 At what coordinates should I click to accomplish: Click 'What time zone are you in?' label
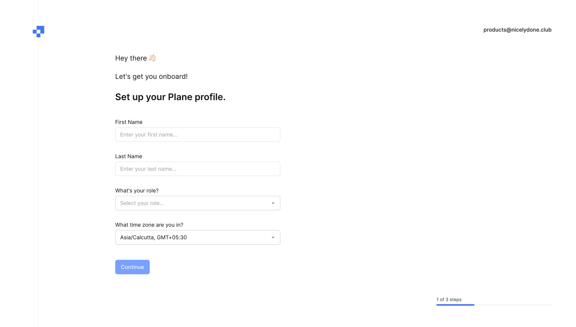149,225
